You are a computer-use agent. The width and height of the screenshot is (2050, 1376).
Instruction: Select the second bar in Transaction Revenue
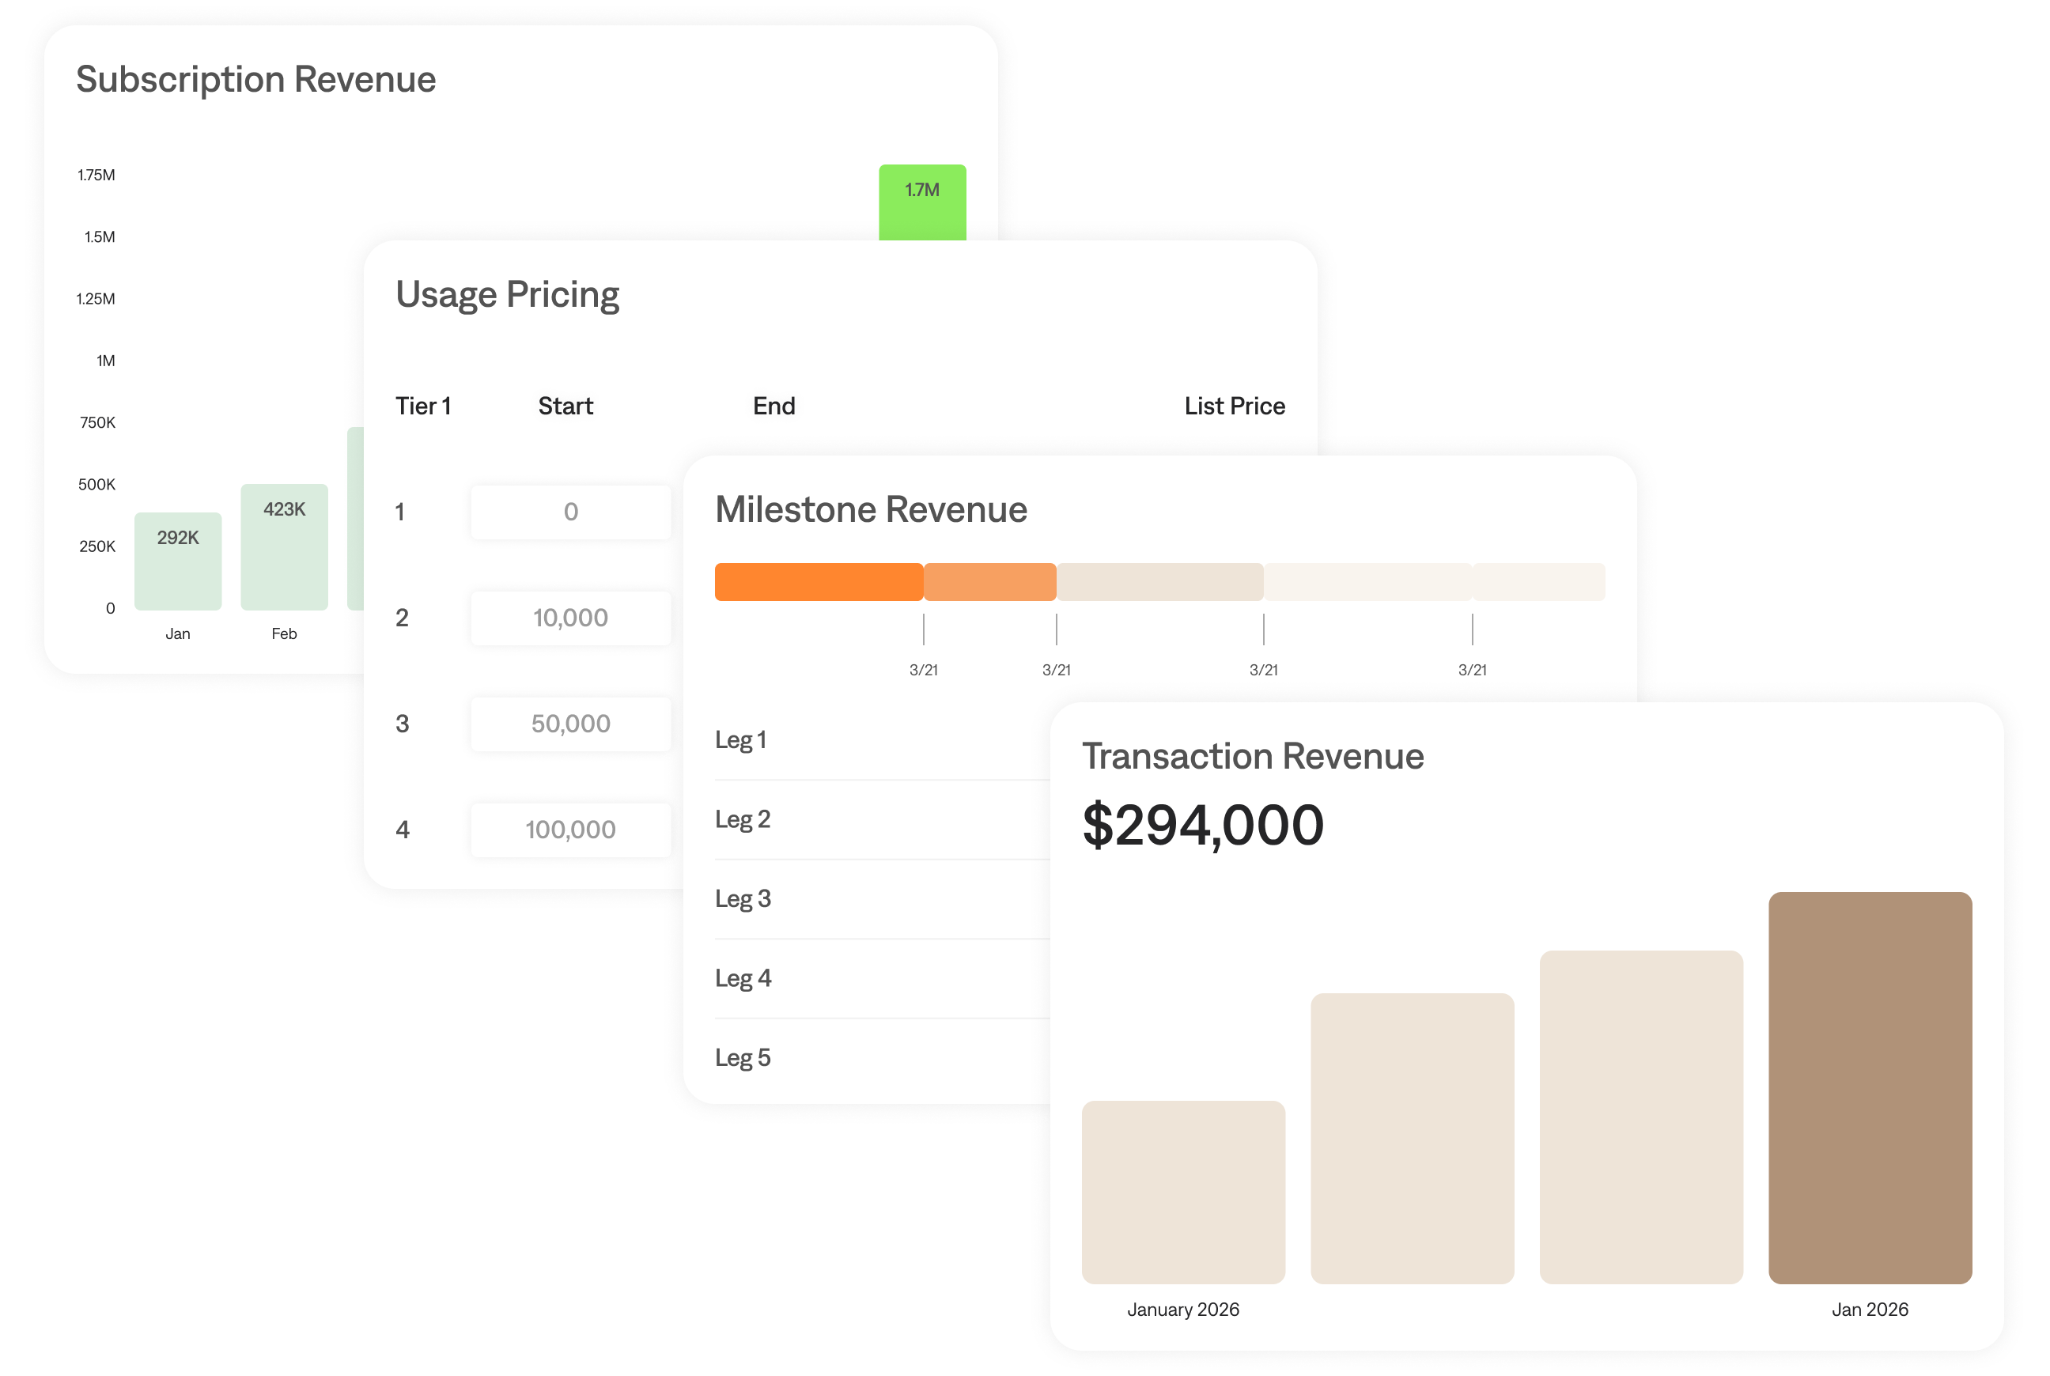(1412, 1138)
